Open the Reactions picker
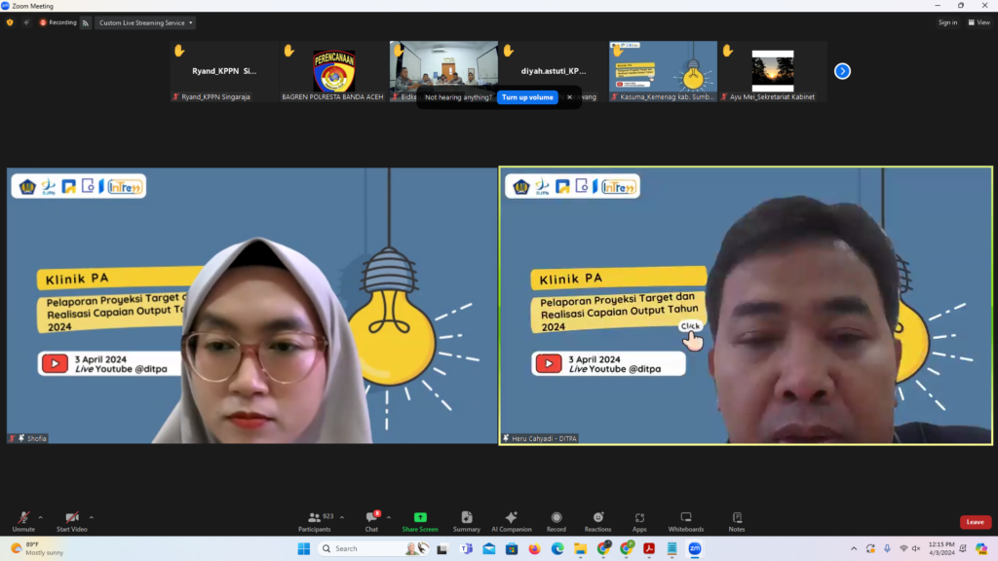 597,521
